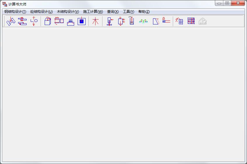Open the red wood structure icon
Viewport: 247px width, 164px height.
coord(95,21)
